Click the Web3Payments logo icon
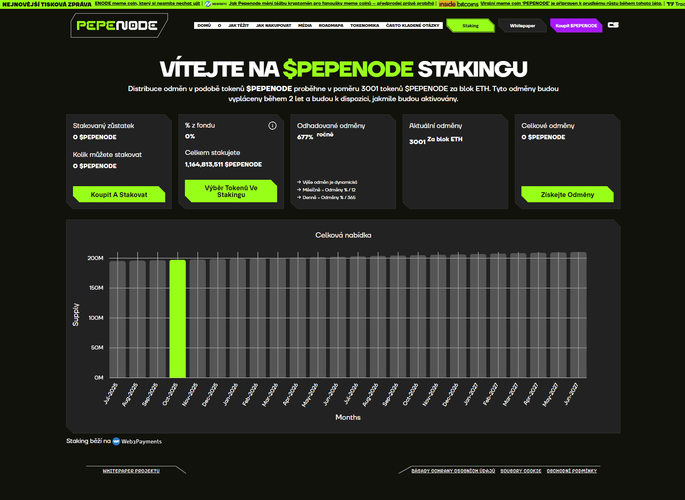685x500 pixels. [116, 441]
